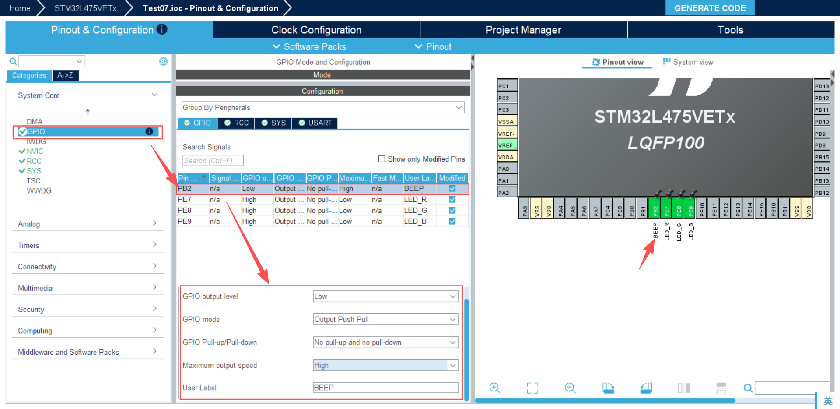Switch to System view
This screenshot has height=409, width=840.
(688, 62)
